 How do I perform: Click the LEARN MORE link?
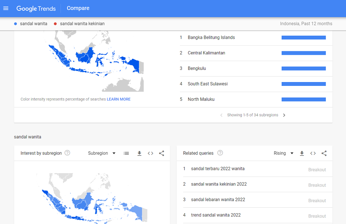point(119,99)
